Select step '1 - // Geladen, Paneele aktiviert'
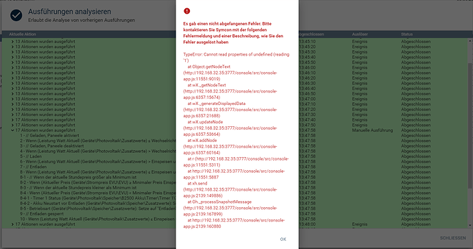The height and width of the screenshot is (249, 473). 49,136
